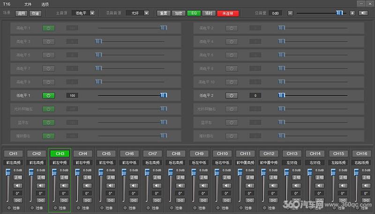Select the CH16 channel tab
The width and height of the screenshot is (375, 214).
tap(361, 153)
